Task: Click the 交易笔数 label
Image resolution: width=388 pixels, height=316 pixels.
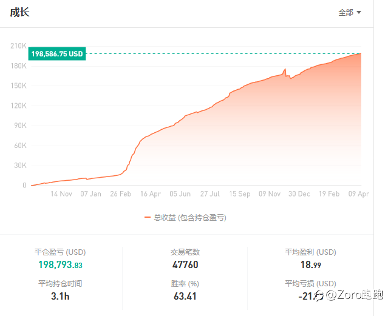Action: pyautogui.click(x=185, y=252)
